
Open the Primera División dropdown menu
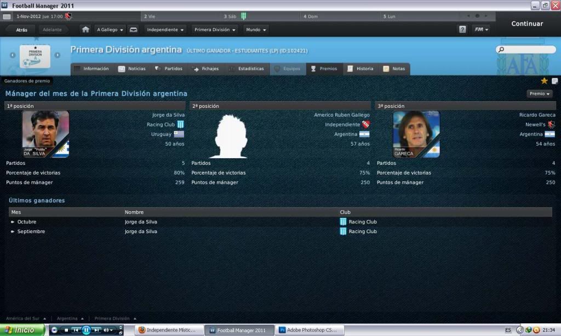click(215, 30)
